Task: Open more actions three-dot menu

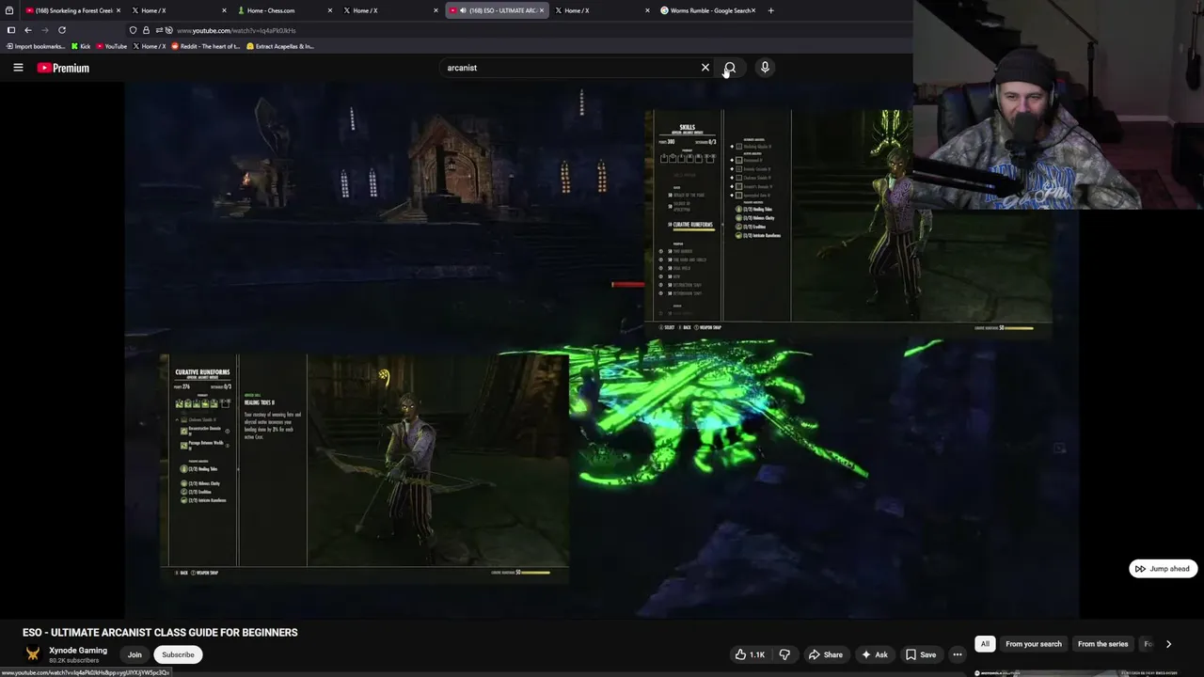Action: [958, 654]
